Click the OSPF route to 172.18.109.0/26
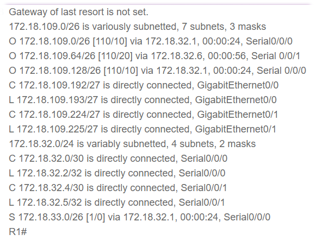This screenshot has width=316, height=247. pyautogui.click(x=151, y=41)
